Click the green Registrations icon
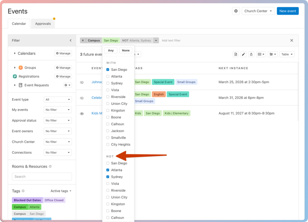Viewport: 308px width, 222px height. point(15,76)
